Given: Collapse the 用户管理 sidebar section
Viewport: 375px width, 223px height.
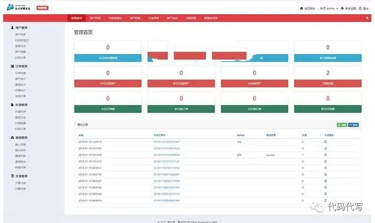Looking at the screenshot, I should [21, 28].
